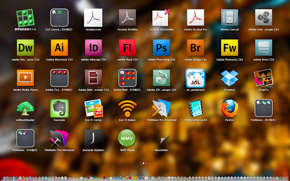Open Adobe Photoshop CS4
The width and height of the screenshot is (290, 181).
coord(161,48)
